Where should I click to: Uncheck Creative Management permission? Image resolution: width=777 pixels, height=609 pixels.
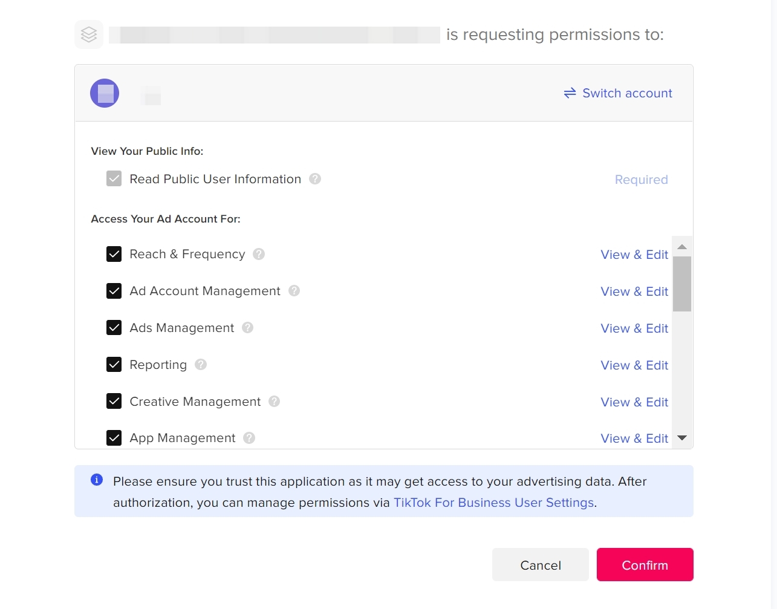click(x=114, y=402)
